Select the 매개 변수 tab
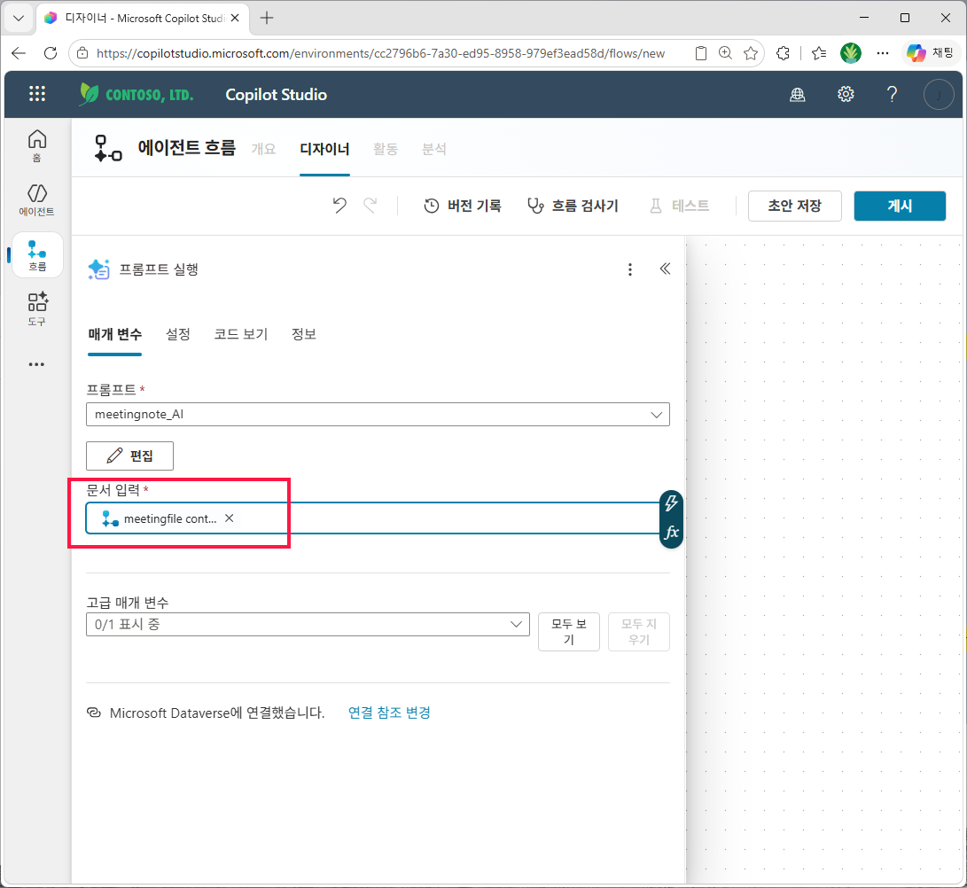The height and width of the screenshot is (888, 967). [x=114, y=334]
